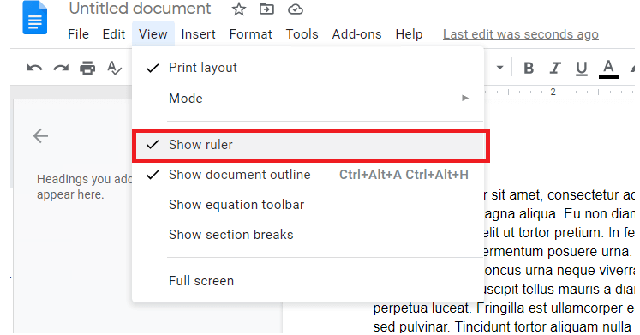Screen dimensions: 640x335
Task: Open the move to folder icon
Action: pyautogui.click(x=266, y=9)
